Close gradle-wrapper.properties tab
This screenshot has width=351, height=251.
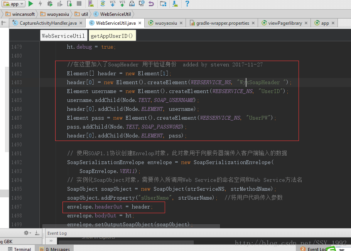click(253, 23)
